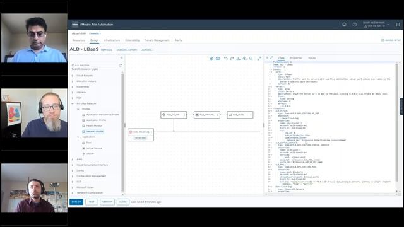Click the VERSION button
This screenshot has width=404, height=227.
click(107, 202)
